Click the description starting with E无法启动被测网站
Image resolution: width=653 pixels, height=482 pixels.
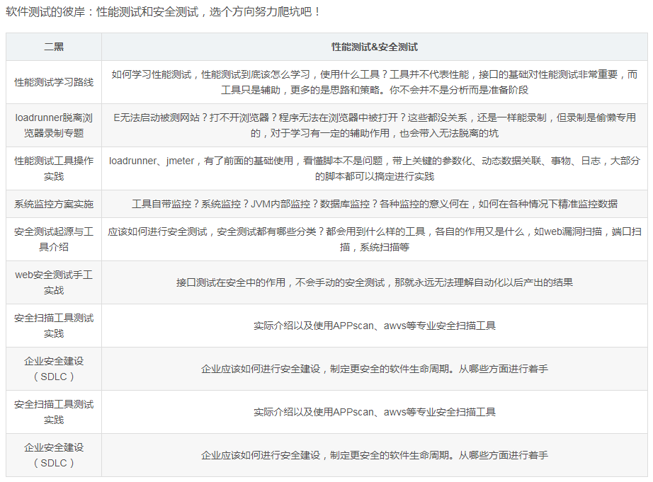coord(375,125)
